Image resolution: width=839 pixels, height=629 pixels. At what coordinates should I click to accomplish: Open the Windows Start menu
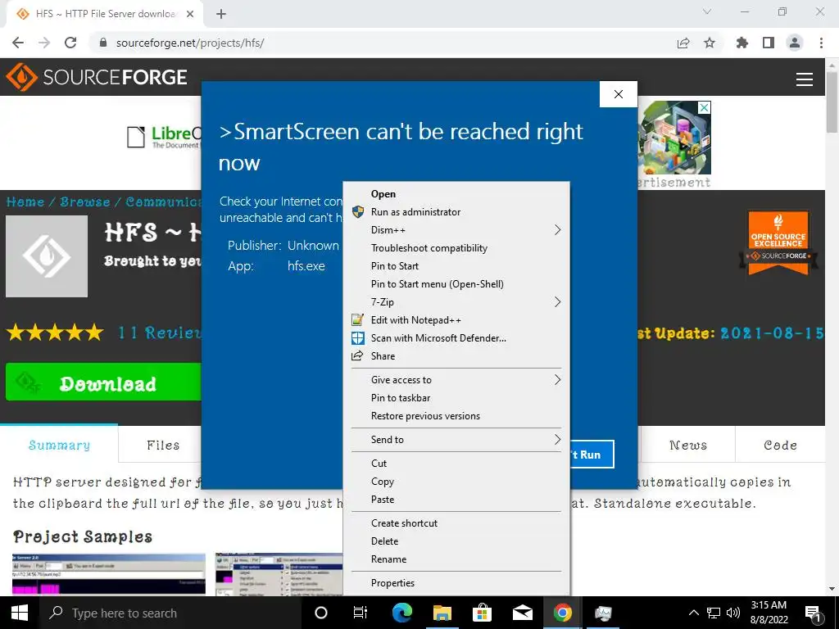tap(20, 613)
